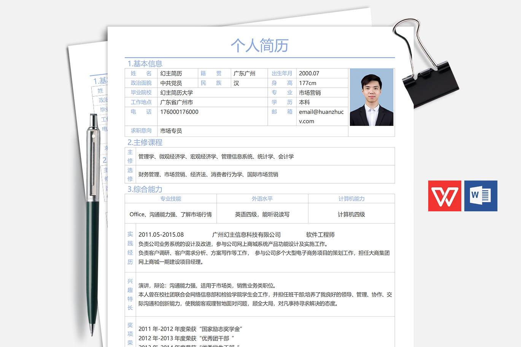Click the job intention value 市场专员
521x347 pixels.
pos(171,131)
